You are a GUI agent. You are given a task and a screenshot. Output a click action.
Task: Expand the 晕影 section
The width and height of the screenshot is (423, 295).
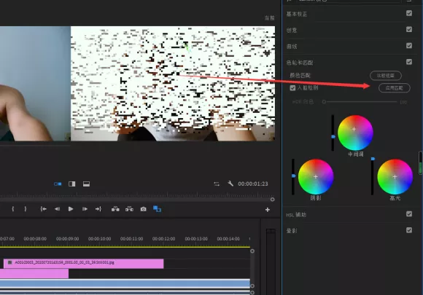(x=291, y=231)
